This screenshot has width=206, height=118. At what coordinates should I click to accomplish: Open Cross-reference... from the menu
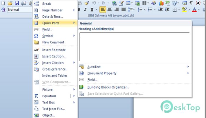55,69
